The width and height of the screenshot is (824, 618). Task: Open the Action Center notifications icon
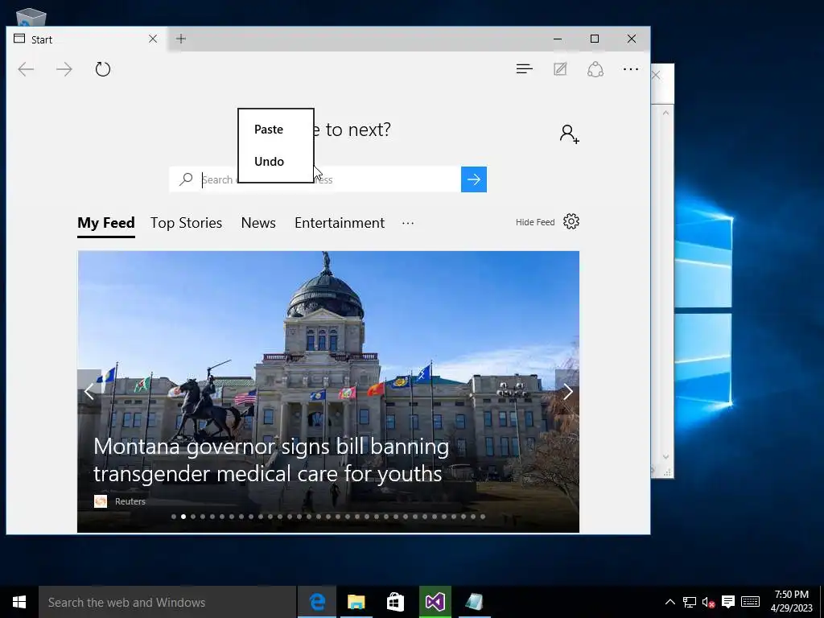727,602
